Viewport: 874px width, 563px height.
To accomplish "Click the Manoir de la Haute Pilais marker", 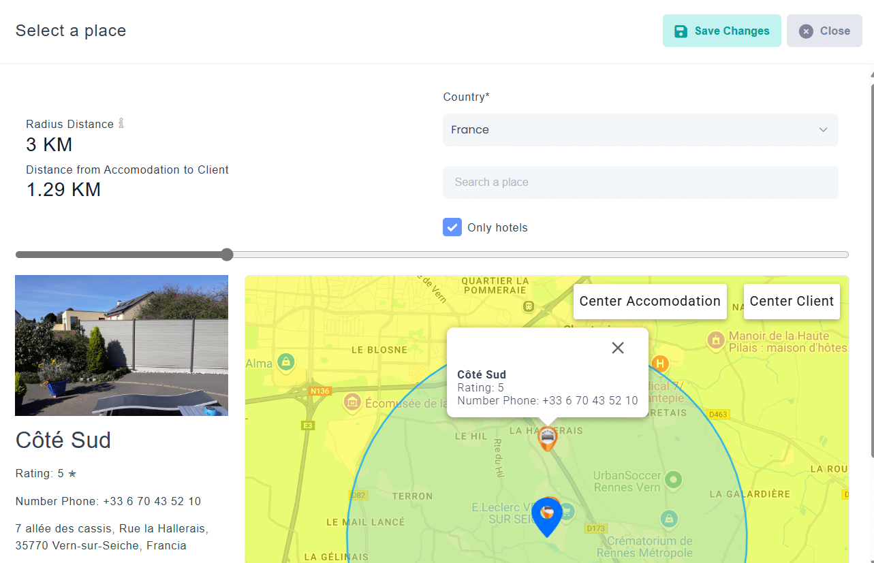I will (715, 340).
